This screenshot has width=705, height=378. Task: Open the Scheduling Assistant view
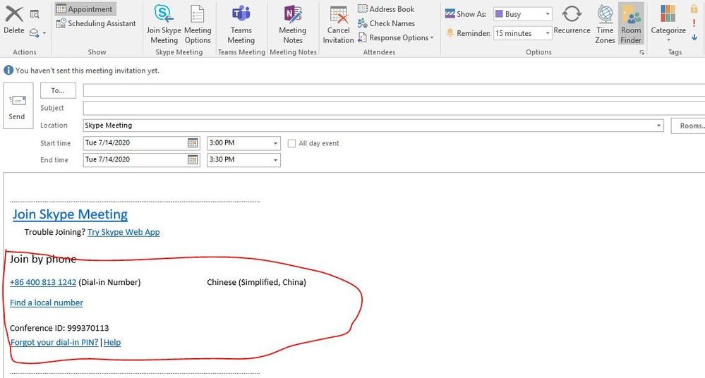coord(96,23)
